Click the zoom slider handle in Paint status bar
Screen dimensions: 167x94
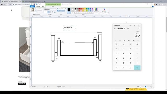[x=146, y=87]
